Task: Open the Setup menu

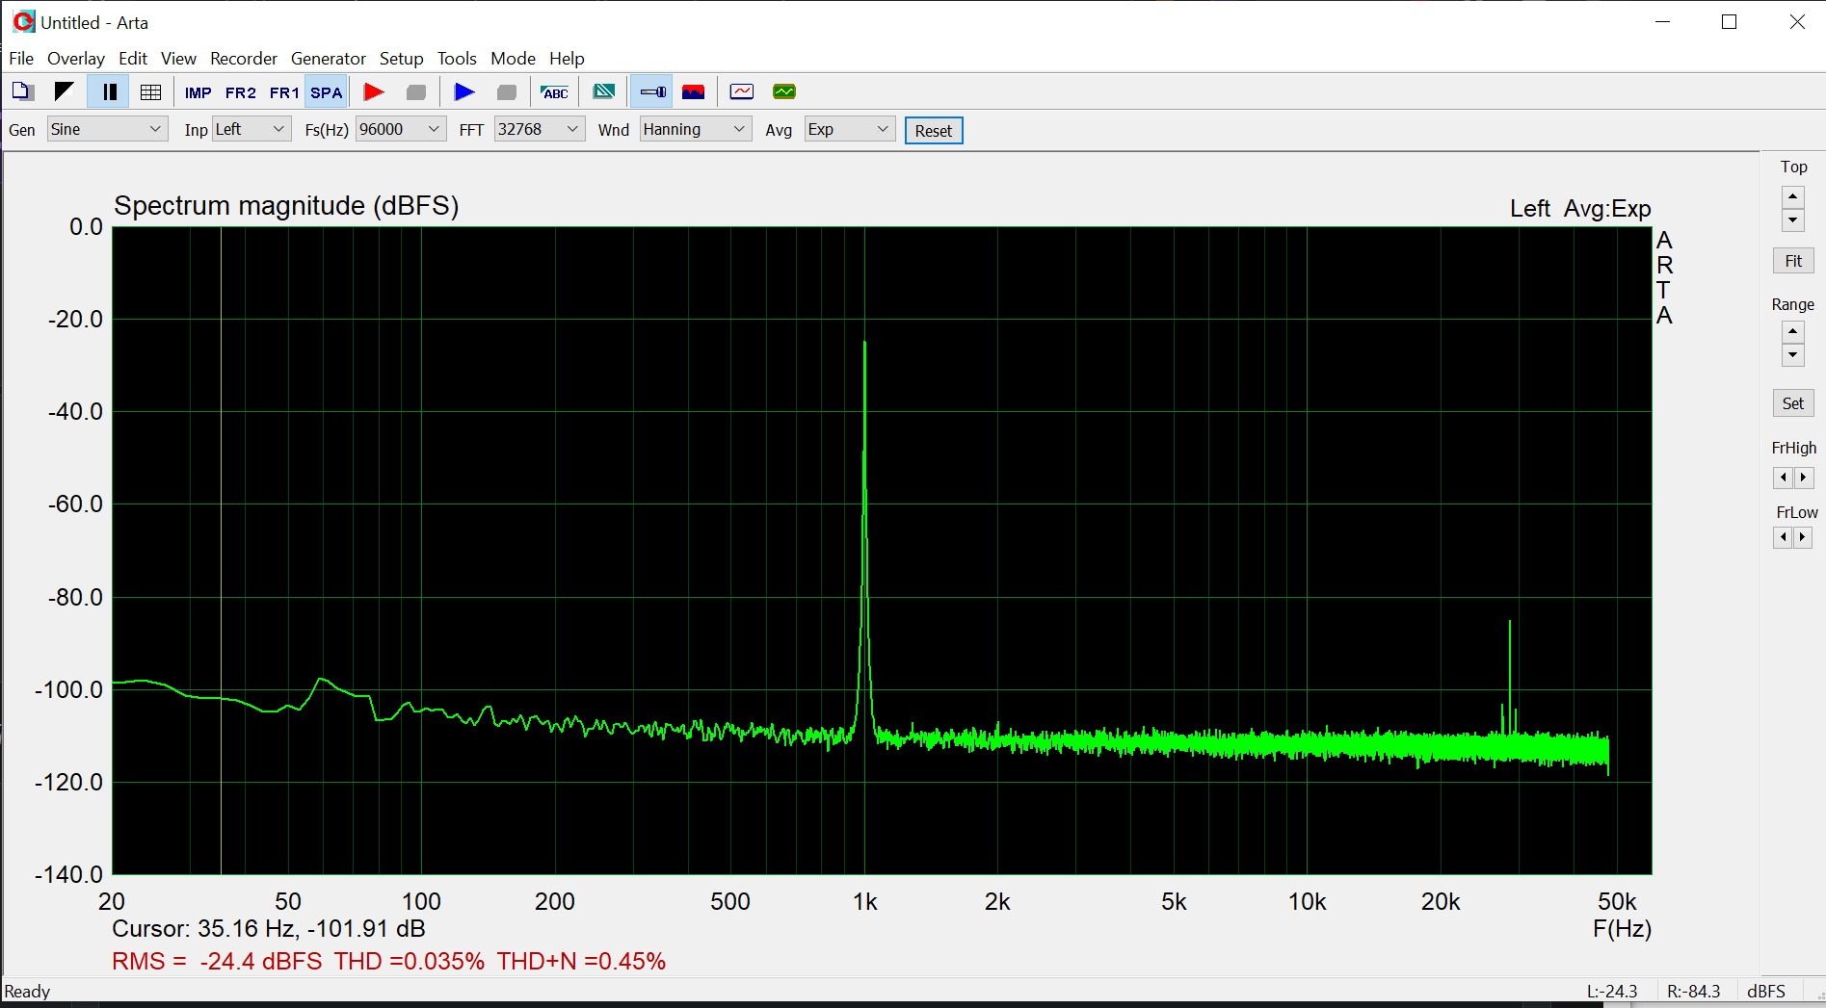Action: coord(401,59)
